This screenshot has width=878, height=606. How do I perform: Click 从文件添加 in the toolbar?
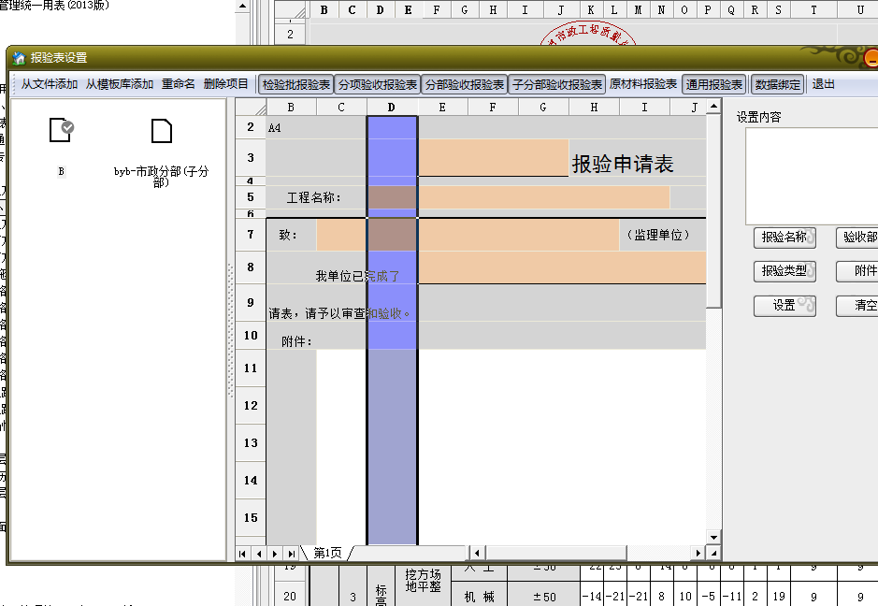[50, 84]
